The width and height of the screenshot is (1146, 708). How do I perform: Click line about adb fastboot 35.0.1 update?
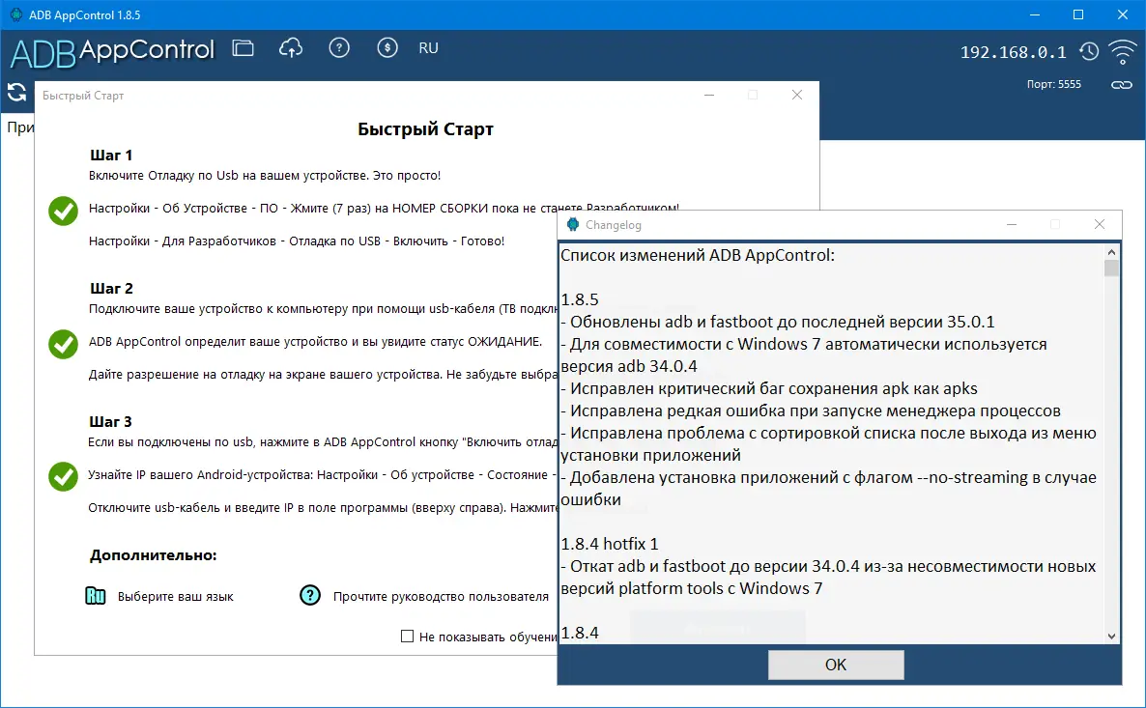[778, 323]
